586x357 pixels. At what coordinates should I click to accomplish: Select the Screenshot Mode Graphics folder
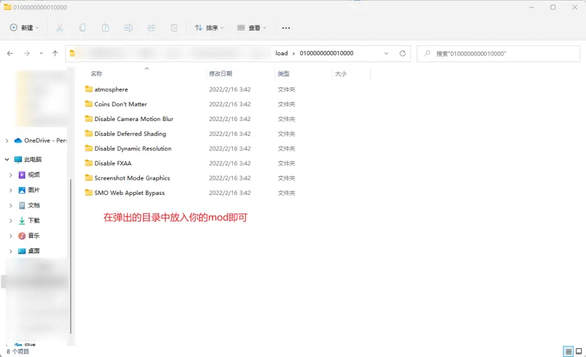[132, 178]
